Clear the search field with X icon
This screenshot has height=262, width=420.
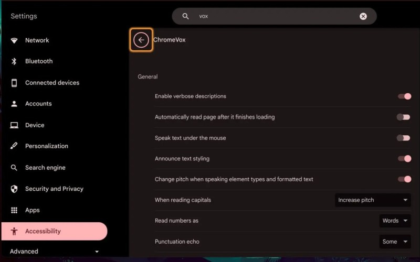pos(363,16)
